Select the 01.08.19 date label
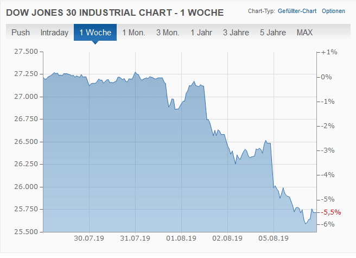 181,237
